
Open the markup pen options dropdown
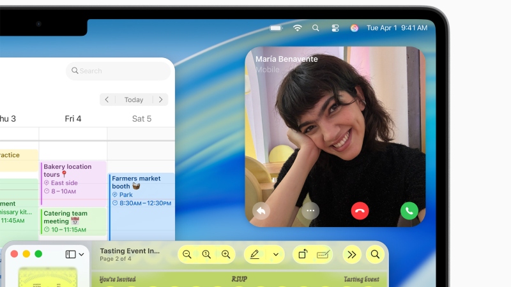coord(276,254)
